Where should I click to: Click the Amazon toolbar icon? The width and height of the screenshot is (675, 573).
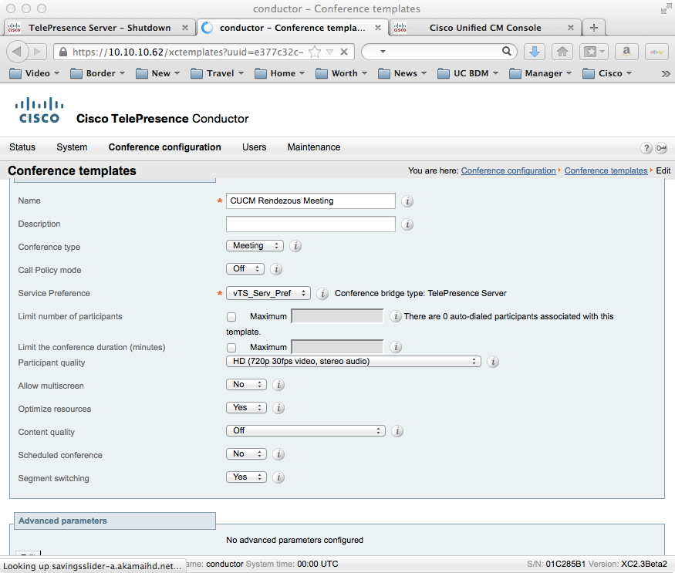[626, 52]
